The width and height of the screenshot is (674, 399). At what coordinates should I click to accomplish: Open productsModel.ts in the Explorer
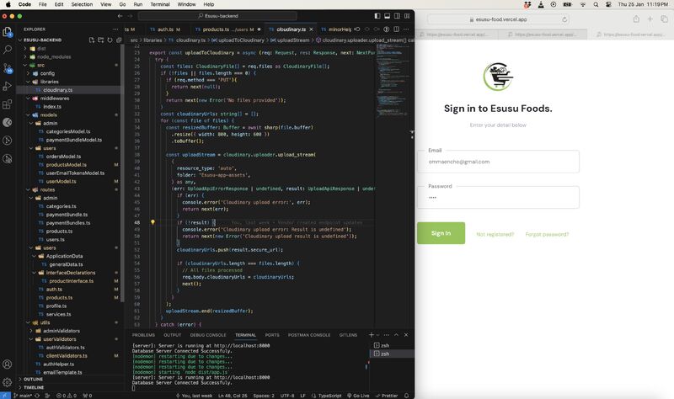pos(66,165)
